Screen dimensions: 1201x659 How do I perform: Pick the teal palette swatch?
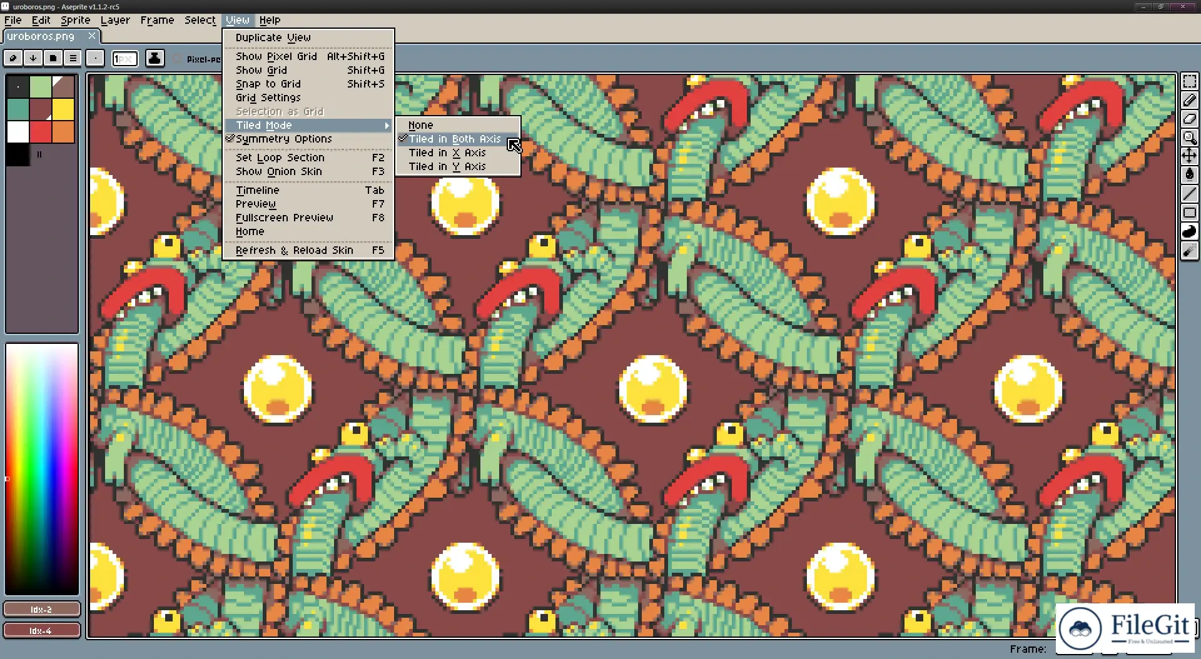(x=18, y=109)
